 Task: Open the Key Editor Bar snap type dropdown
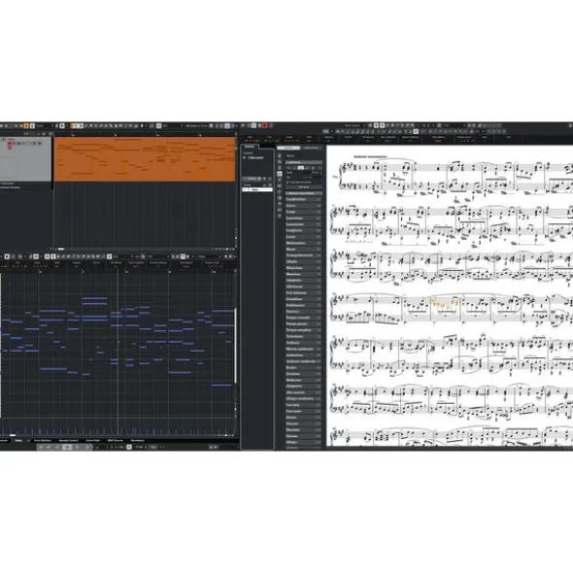click(121, 256)
